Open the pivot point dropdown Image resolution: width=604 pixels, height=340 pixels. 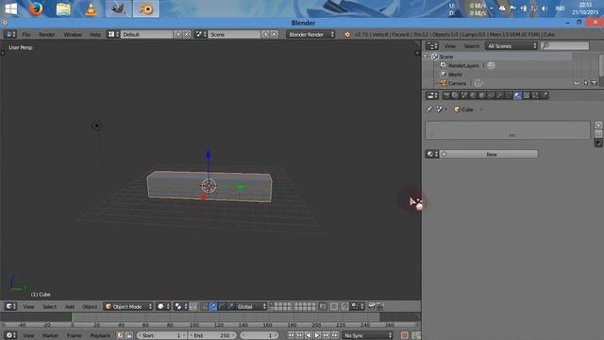point(180,306)
